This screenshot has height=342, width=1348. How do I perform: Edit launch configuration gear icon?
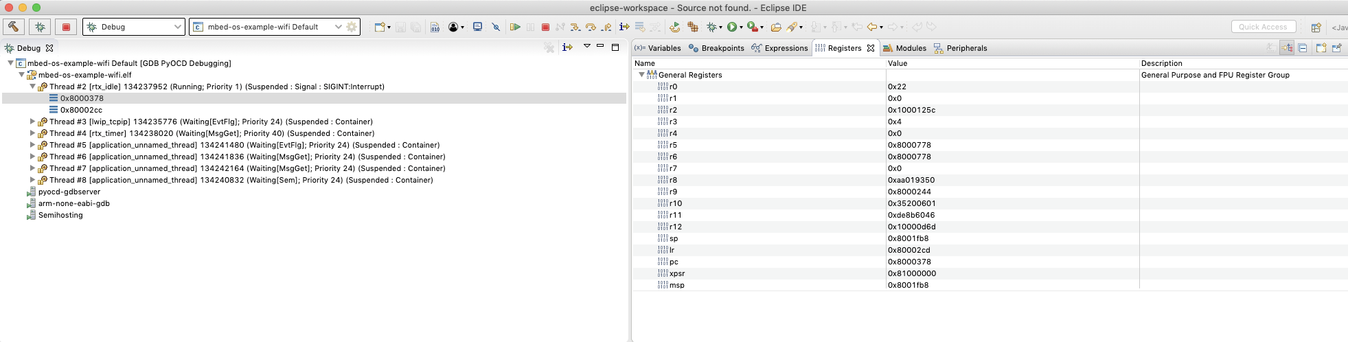click(352, 27)
